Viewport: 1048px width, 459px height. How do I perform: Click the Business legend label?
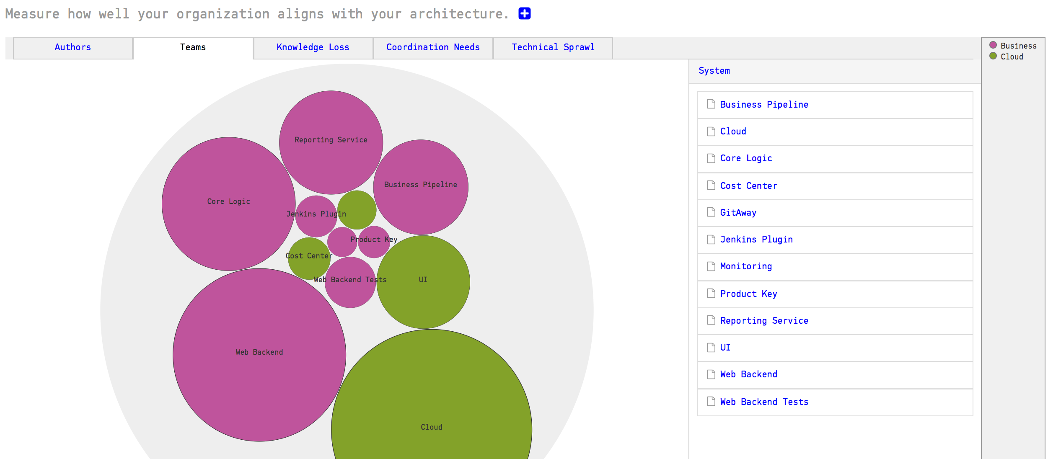1018,46
